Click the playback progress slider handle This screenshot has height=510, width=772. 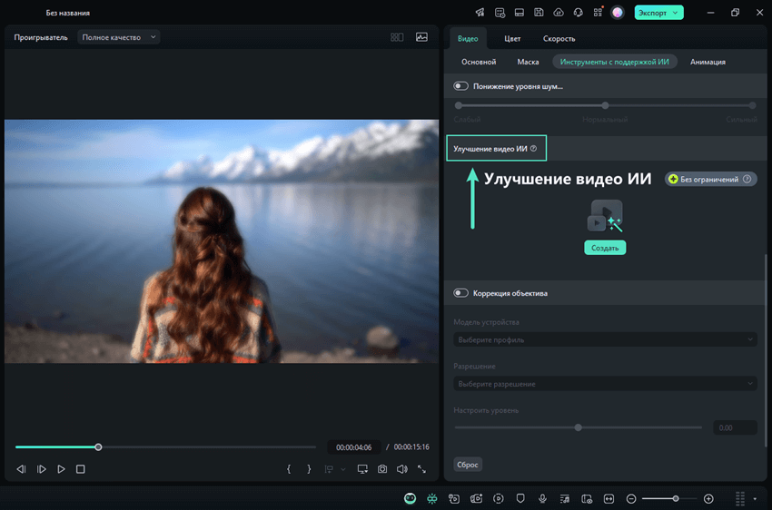98,446
